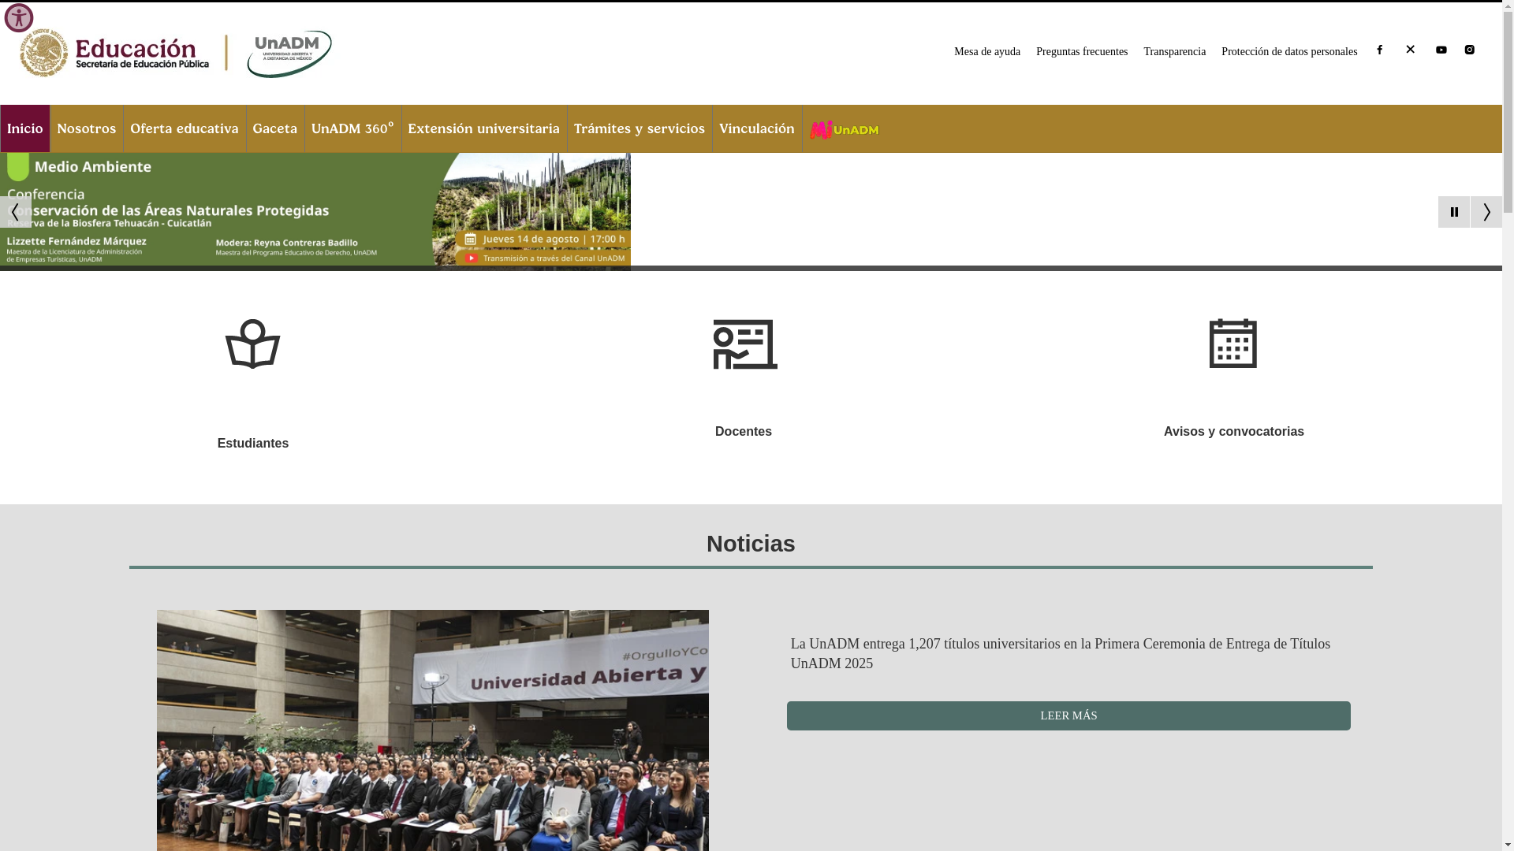This screenshot has width=1514, height=851.
Task: Click the UnADM logo in header
Action: pyautogui.click(x=289, y=54)
